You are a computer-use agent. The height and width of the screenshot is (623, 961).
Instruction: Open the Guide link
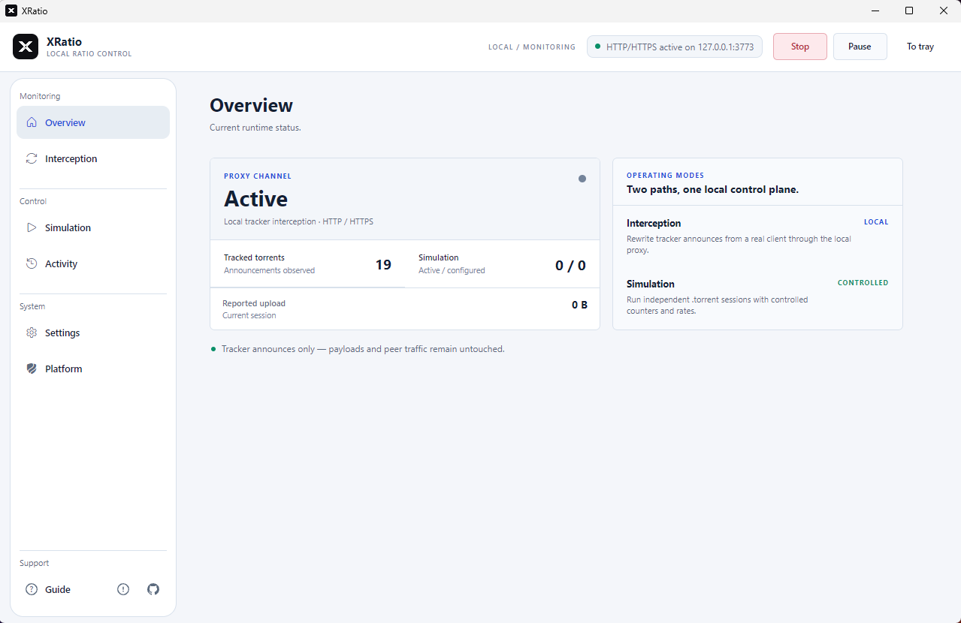(x=58, y=590)
